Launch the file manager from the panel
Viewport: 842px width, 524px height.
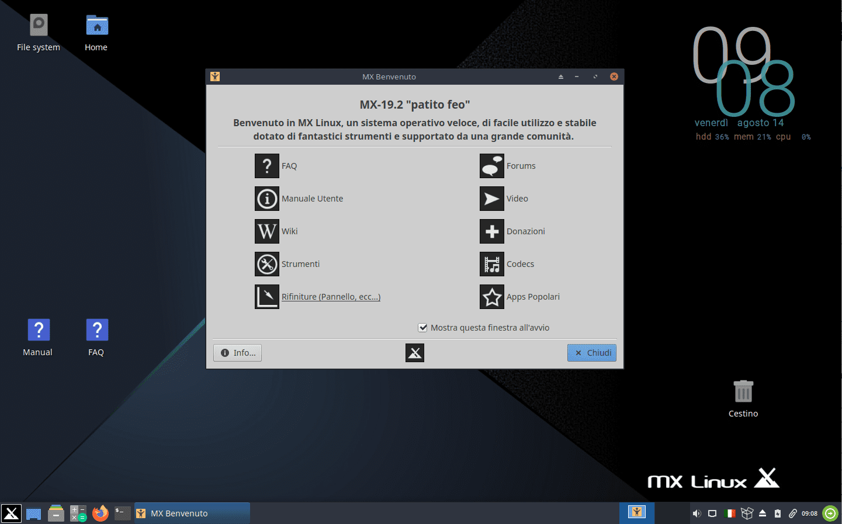click(56, 513)
